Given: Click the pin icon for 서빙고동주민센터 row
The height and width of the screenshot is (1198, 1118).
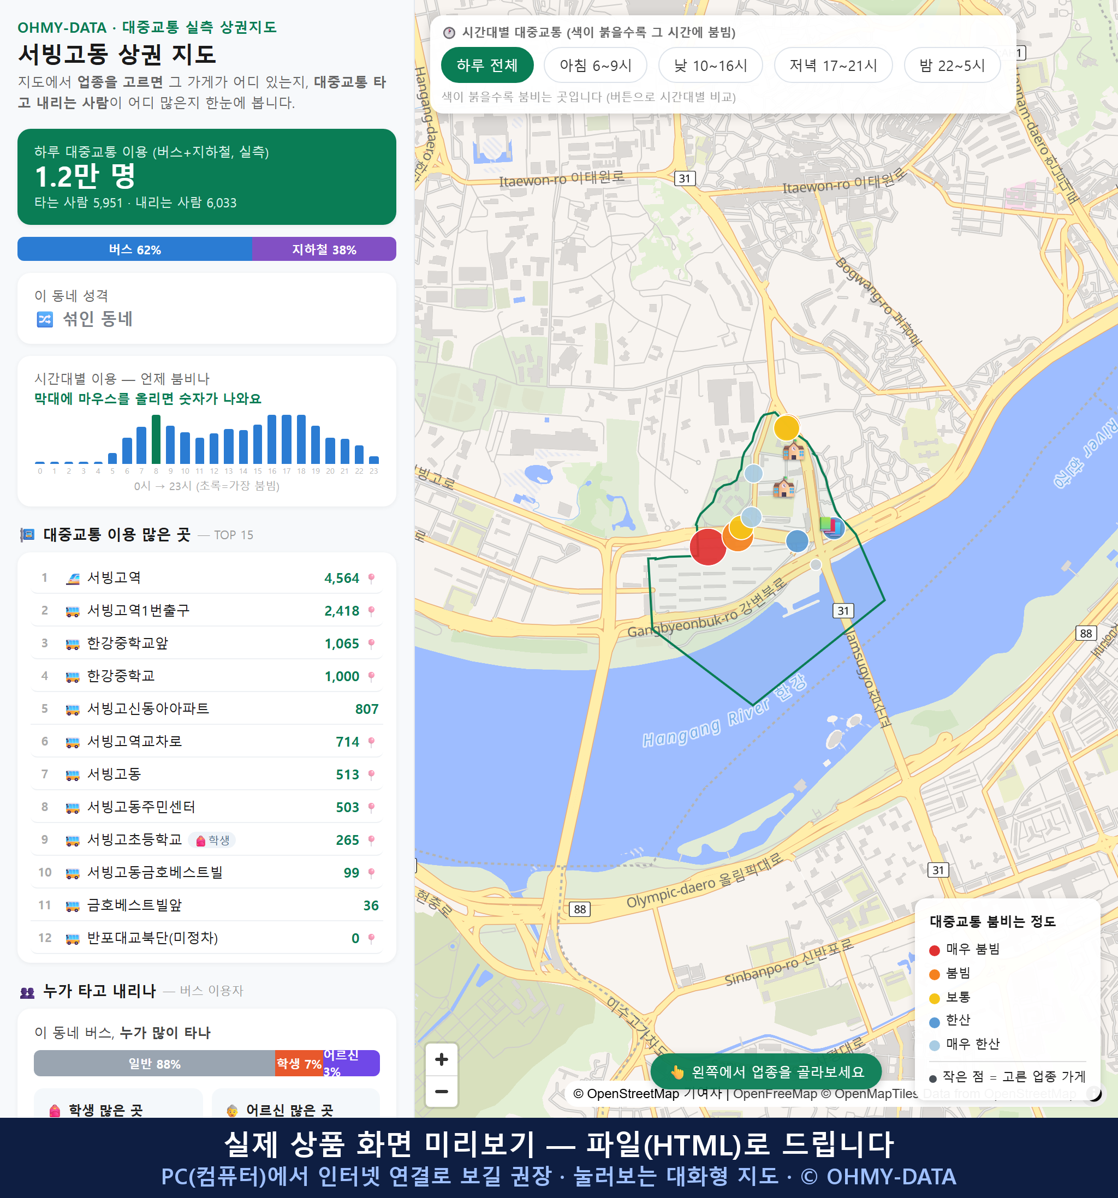Looking at the screenshot, I should (x=371, y=807).
